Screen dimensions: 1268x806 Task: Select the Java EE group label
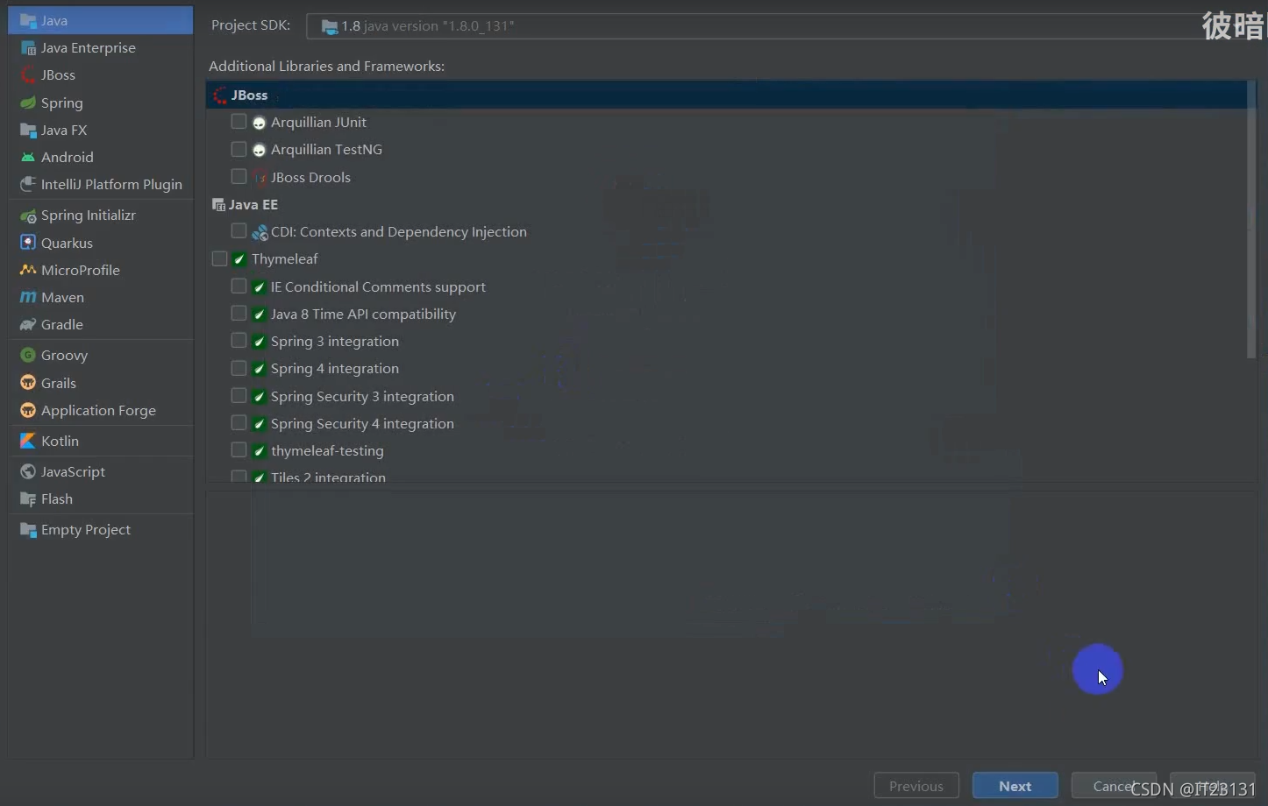coord(253,204)
